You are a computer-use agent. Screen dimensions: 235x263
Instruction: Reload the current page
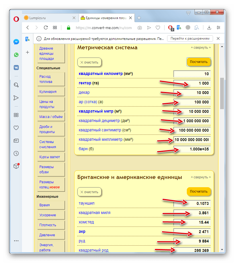45,28
